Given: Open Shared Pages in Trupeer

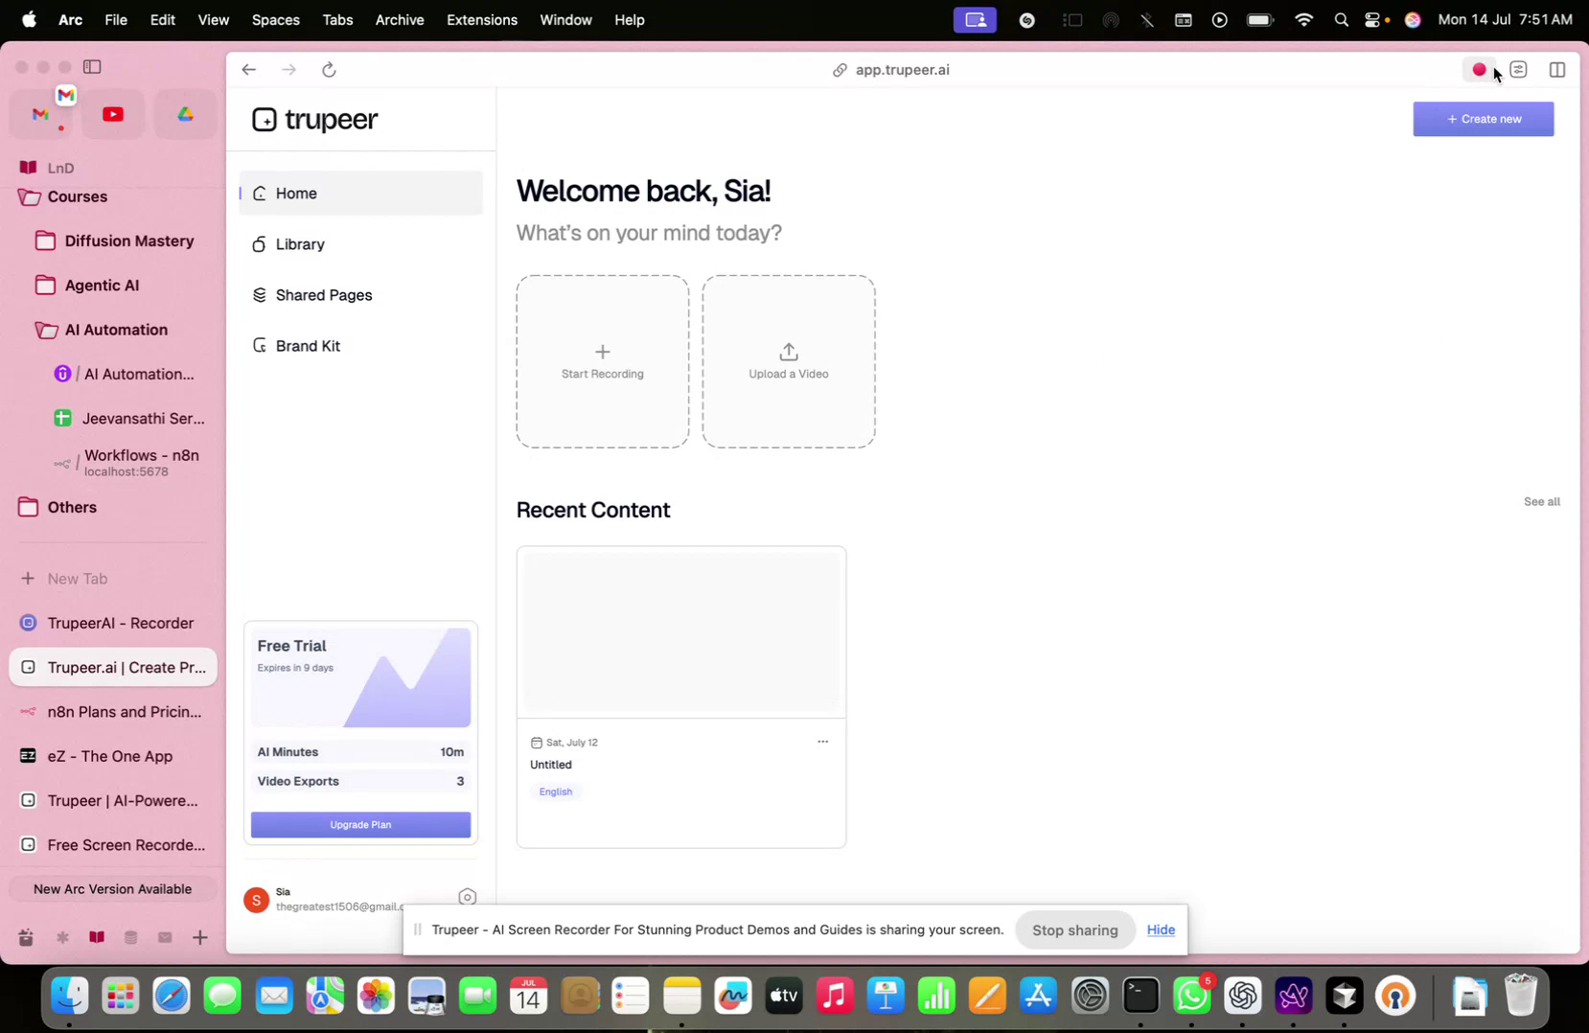Looking at the screenshot, I should pyautogui.click(x=323, y=295).
